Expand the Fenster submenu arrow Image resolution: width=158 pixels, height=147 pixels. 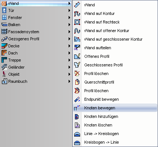pos(69,18)
